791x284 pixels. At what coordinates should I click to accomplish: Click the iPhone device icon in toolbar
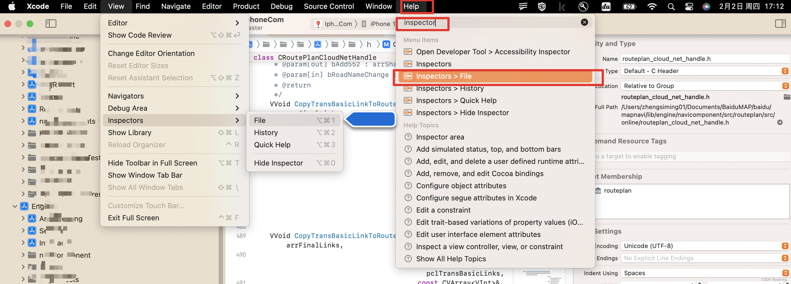364,24
